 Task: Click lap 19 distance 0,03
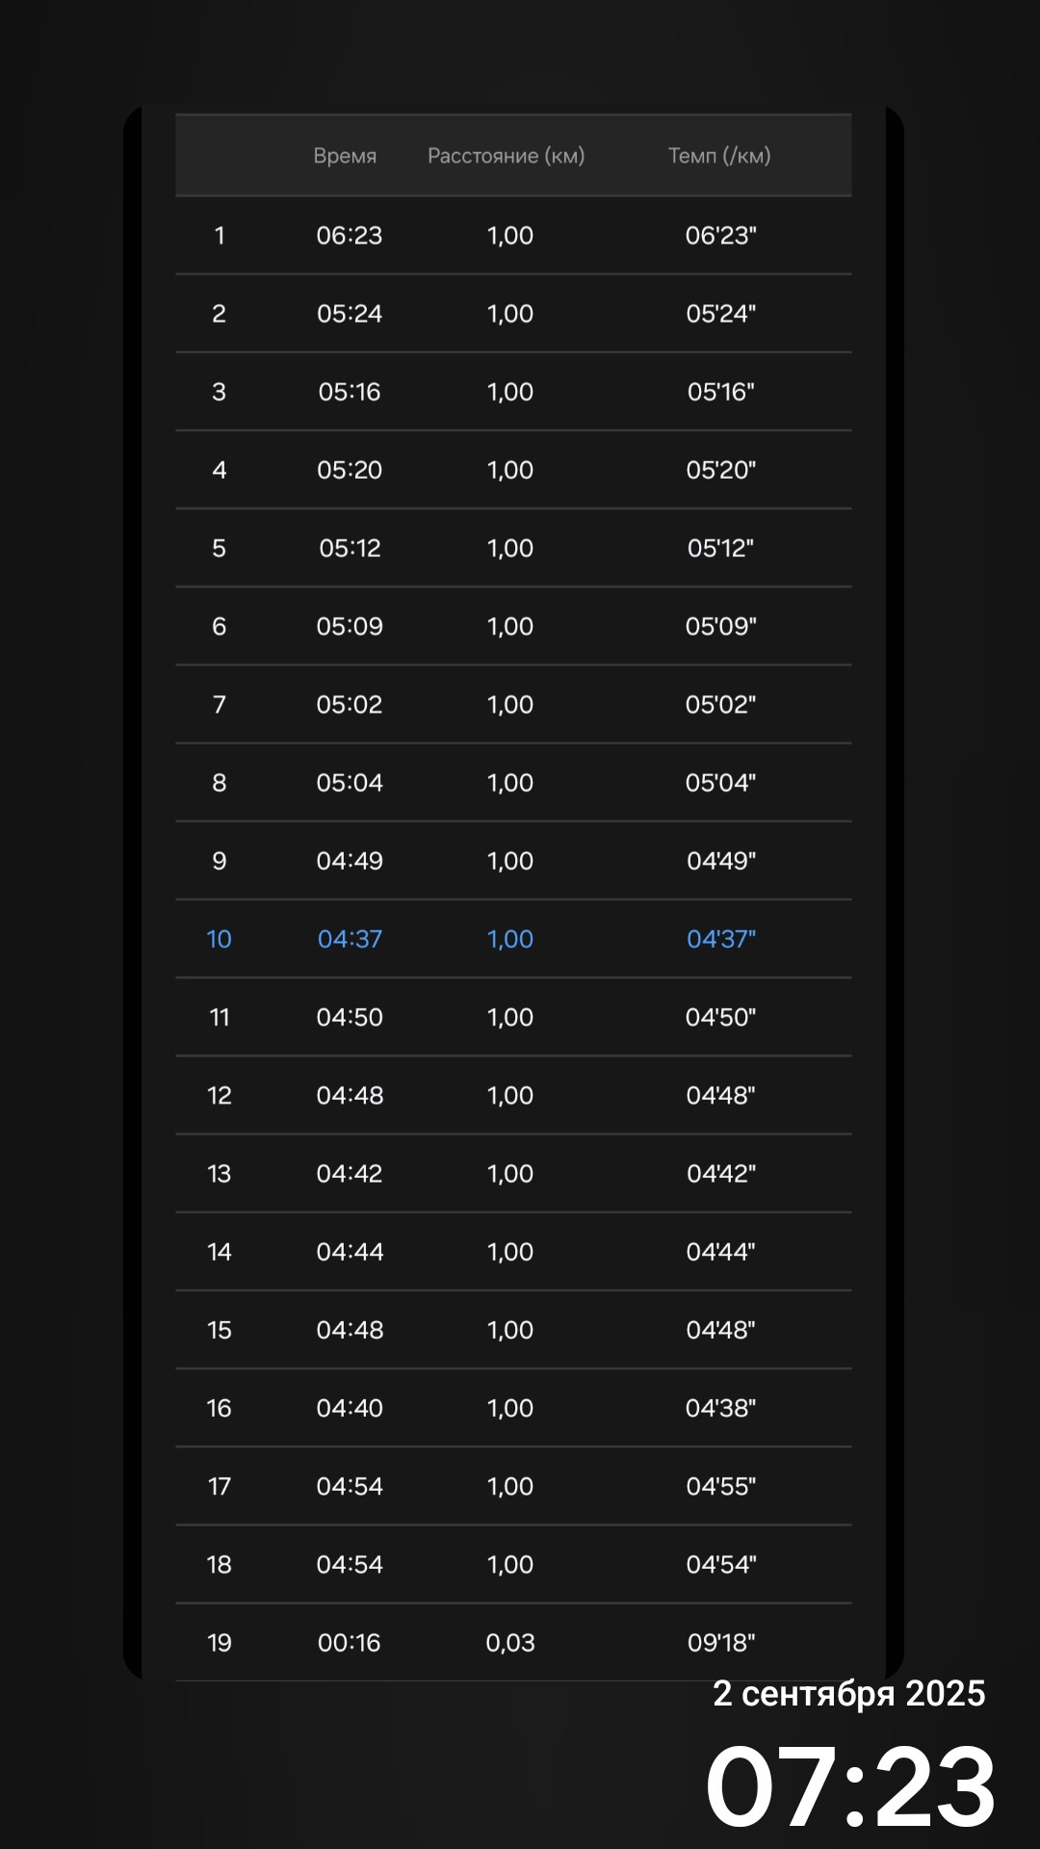pos(510,1643)
